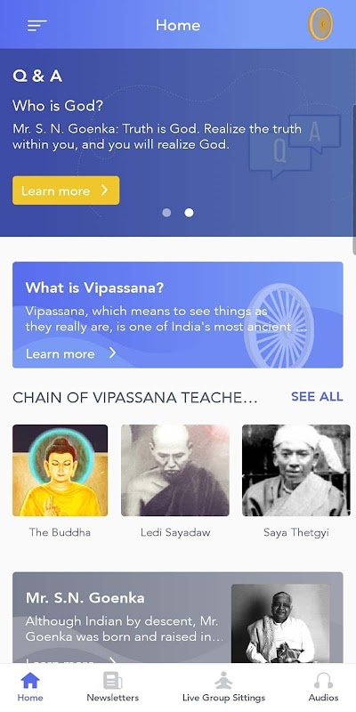This screenshot has width=356, height=712.
Task: Open The Buddha thumbnail
Action: coord(60,471)
